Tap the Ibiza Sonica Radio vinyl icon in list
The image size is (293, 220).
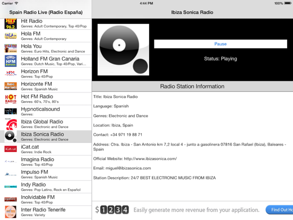(11, 137)
